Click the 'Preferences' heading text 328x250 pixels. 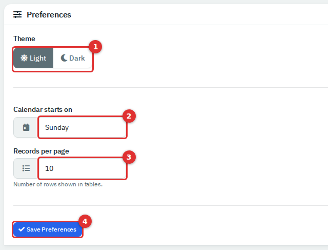(49, 15)
